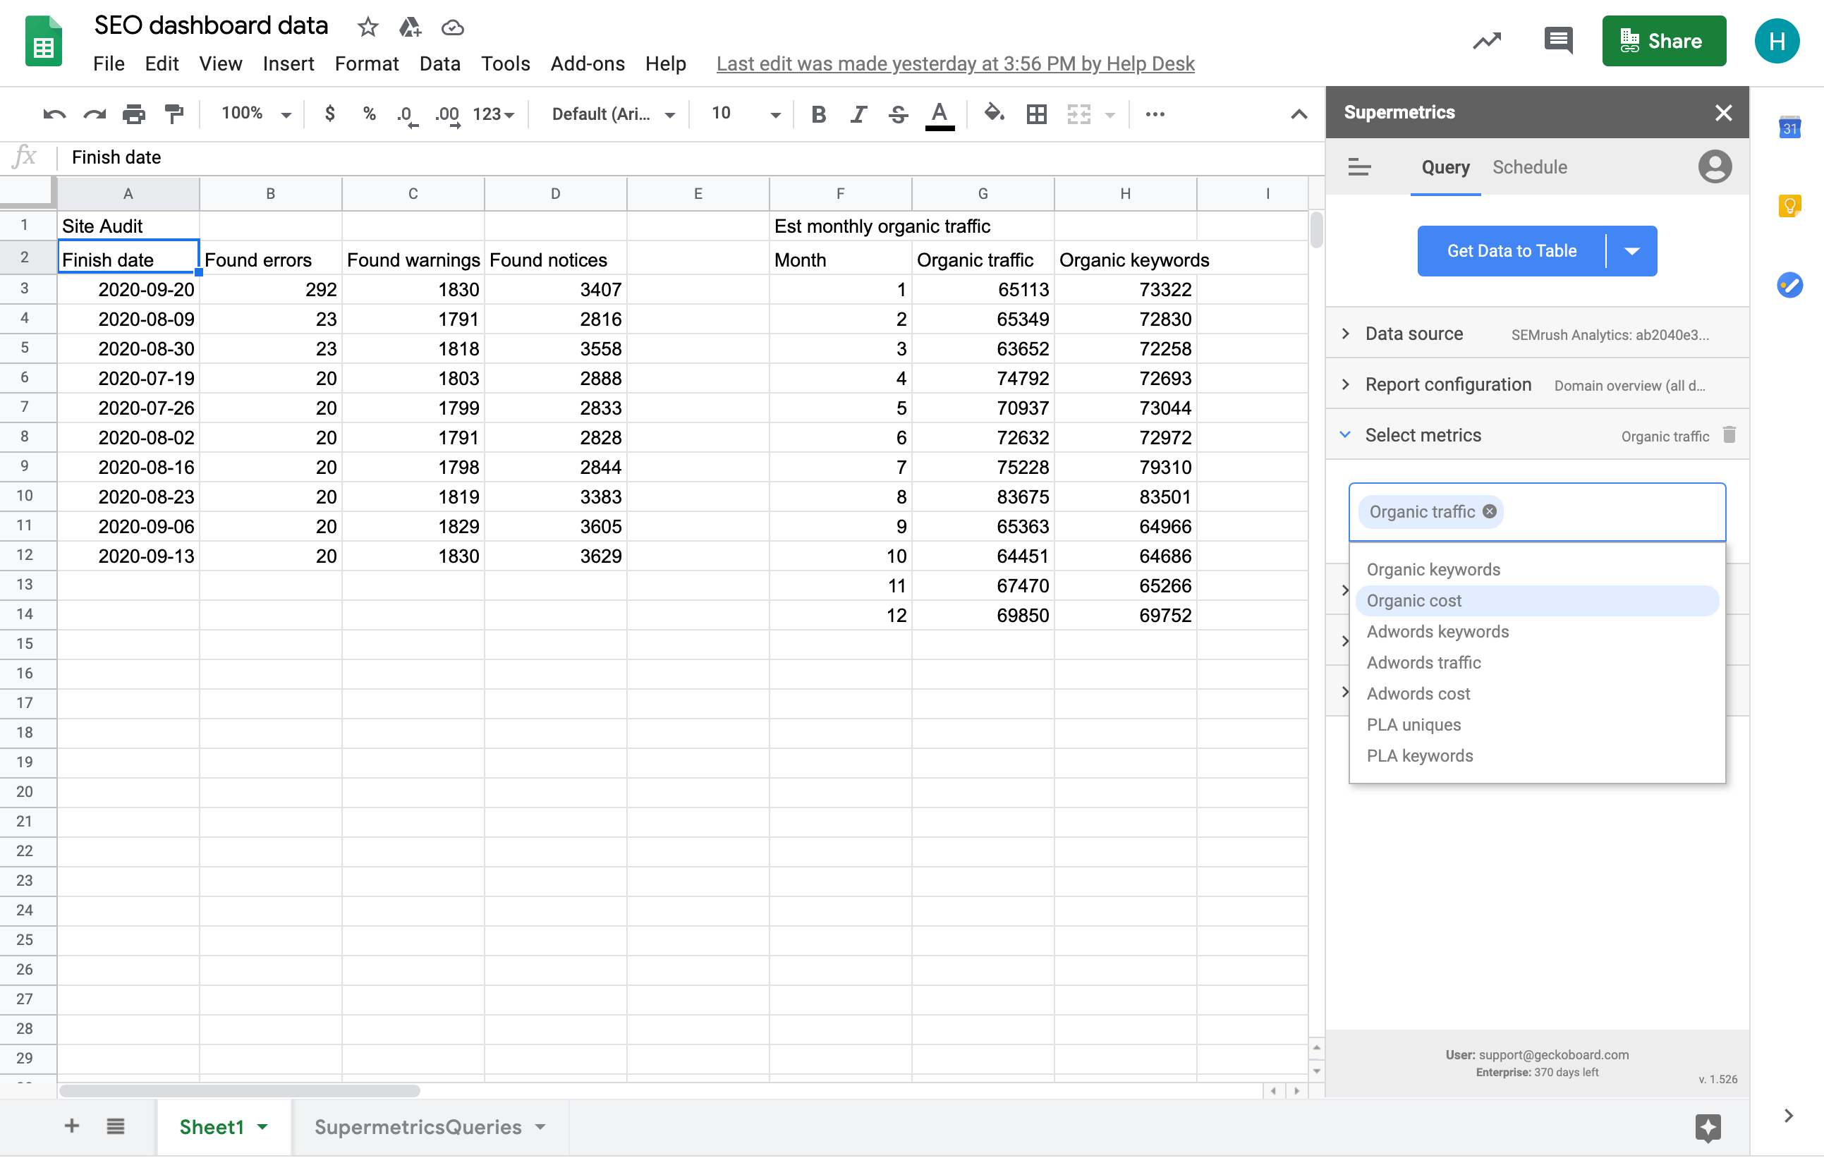Viewport: 1824px width, 1158px height.
Task: Open the Insert menu
Action: point(288,63)
